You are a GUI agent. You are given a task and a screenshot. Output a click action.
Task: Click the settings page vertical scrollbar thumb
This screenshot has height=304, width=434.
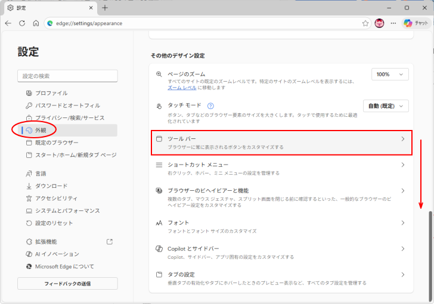point(430,256)
